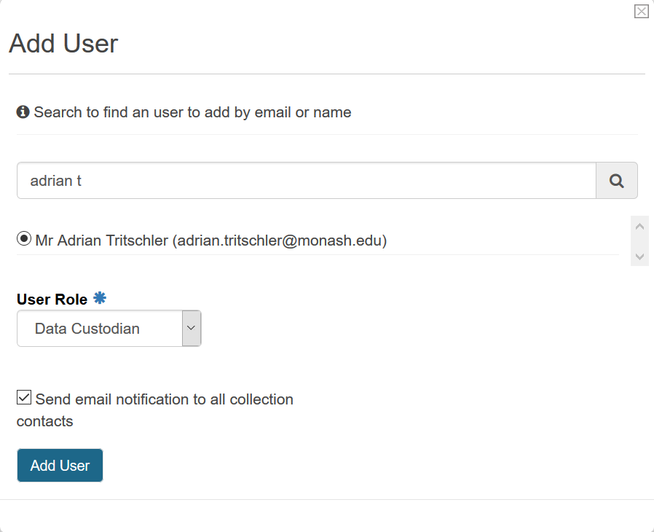Click the Data Custodian selected value
654x532 pixels.
click(87, 329)
